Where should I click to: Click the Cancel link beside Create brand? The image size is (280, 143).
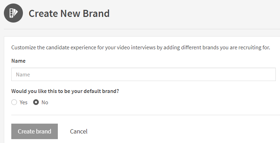[x=79, y=131]
